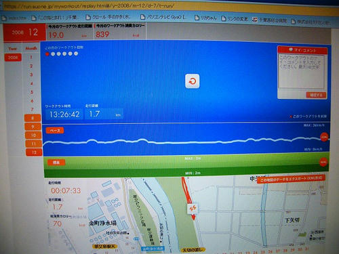Screen dimensions: 339x254
Task: Click the browser address bar URL
Action: coord(89,6)
